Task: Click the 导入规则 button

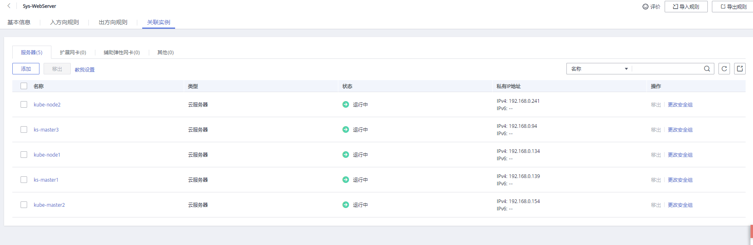Action: point(686,7)
